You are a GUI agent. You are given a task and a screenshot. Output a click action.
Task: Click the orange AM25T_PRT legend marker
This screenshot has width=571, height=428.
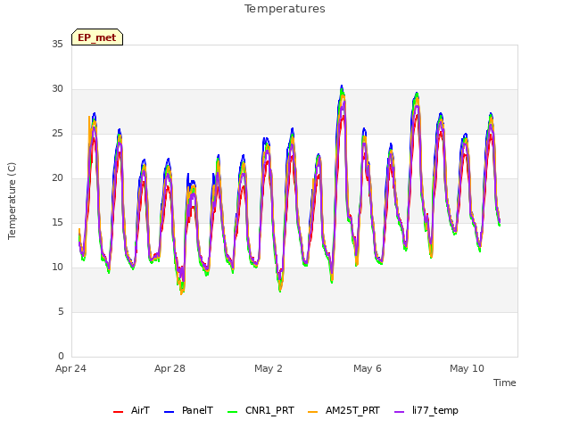(x=313, y=412)
